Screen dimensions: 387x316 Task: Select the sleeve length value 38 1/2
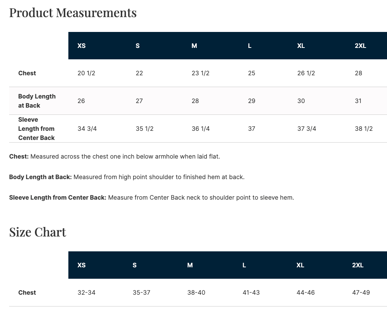coord(363,129)
